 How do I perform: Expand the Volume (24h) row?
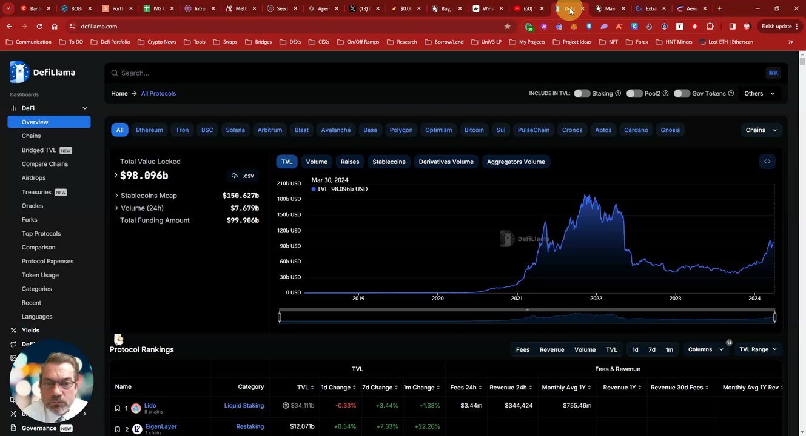click(x=116, y=208)
